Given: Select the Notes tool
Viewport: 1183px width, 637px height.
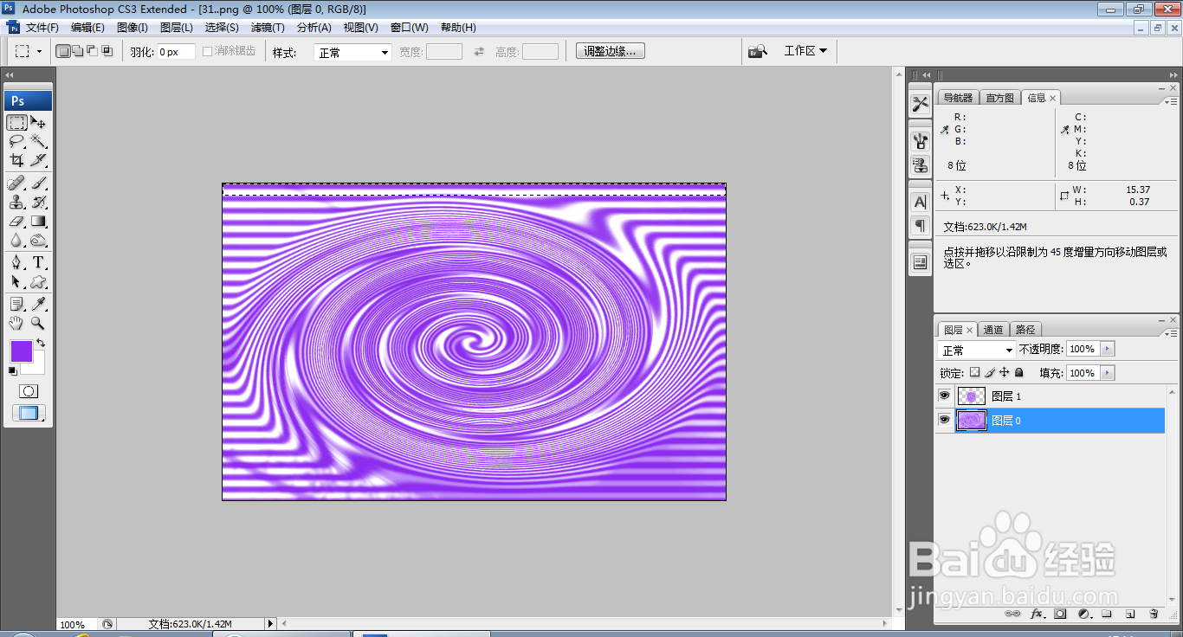Looking at the screenshot, I should click(x=17, y=305).
